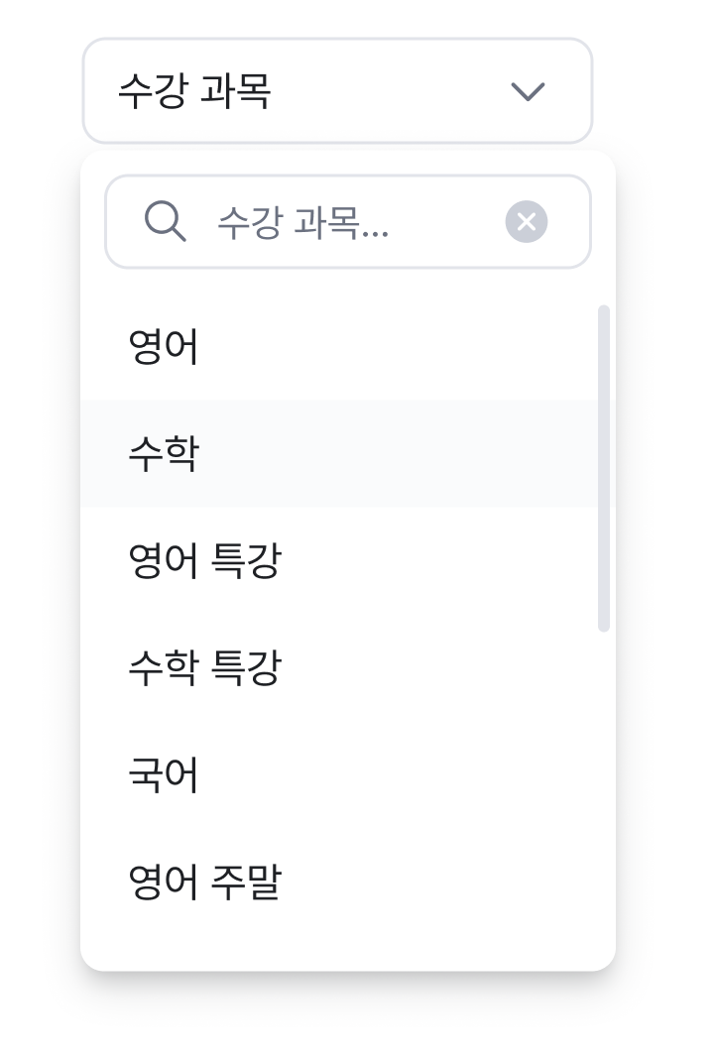Choose the highlighted 수학 option
This screenshot has height=1062, width=714.
[339, 453]
